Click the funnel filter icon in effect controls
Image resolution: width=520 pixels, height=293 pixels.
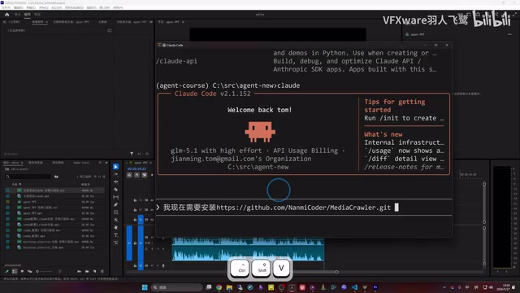132,154
